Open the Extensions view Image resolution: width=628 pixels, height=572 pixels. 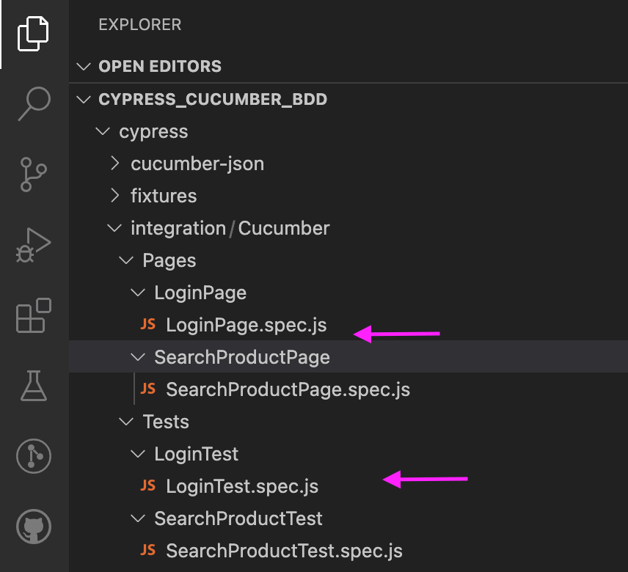(34, 315)
